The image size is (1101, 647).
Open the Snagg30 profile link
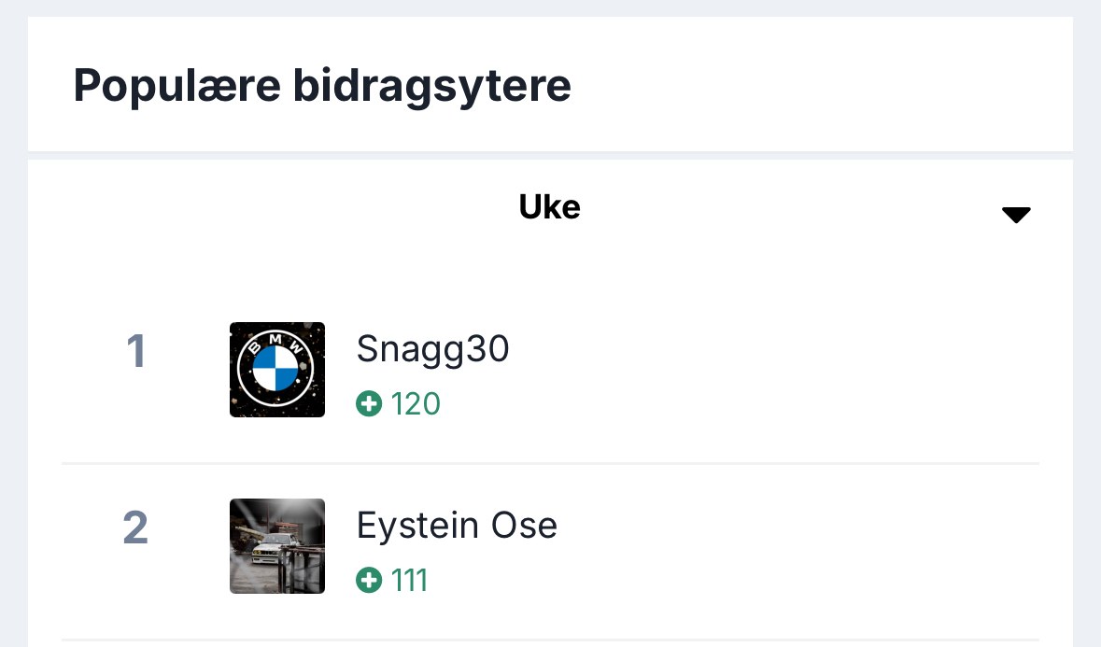pos(432,349)
